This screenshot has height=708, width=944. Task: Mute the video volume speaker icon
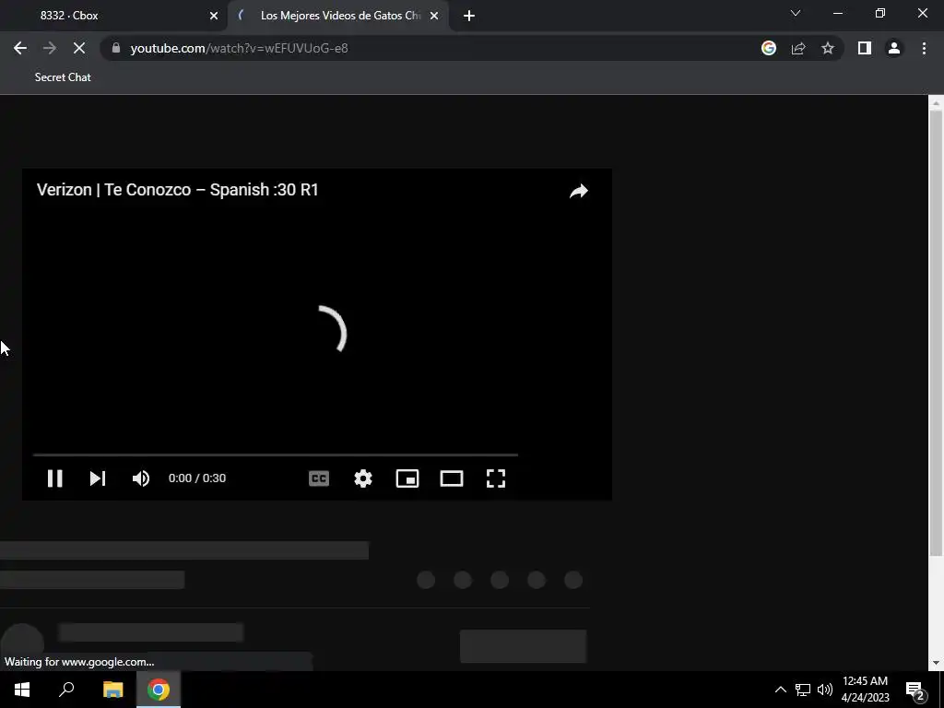coord(141,478)
